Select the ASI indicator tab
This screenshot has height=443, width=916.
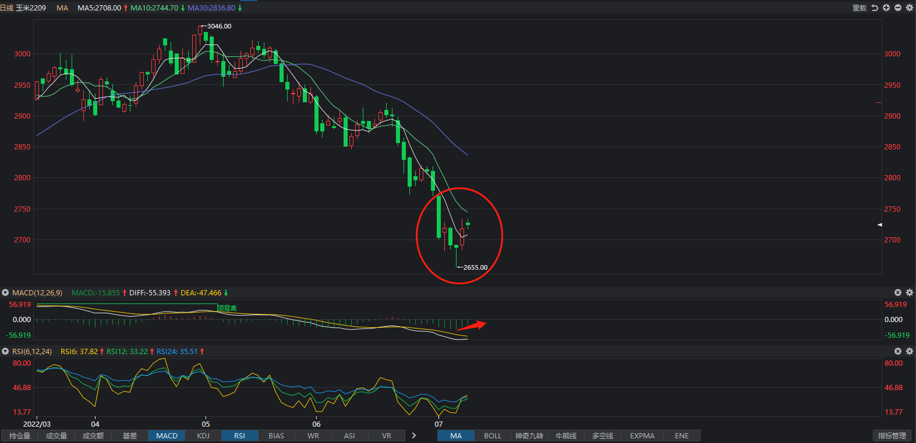(x=349, y=435)
